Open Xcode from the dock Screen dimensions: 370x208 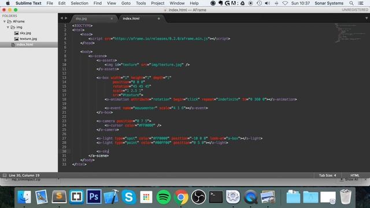coord(111,196)
